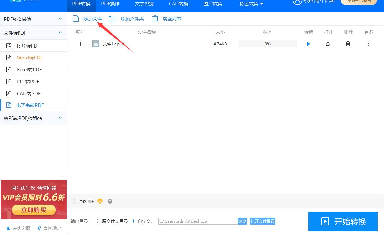Viewport: 384px width, 235px height.
Task: Select Excel转PDF in the sidebar
Action: 33,69
